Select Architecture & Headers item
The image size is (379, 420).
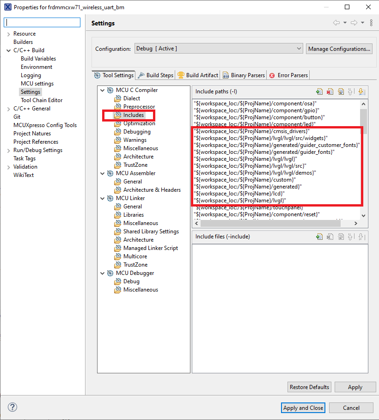pos(152,189)
